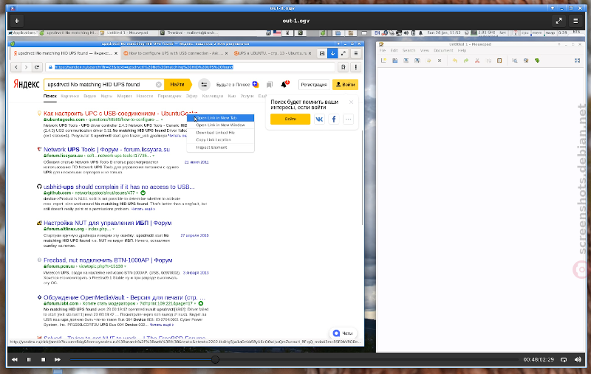Click the monitor icon beside the elapsed time
Viewport: 591px width, 374px height.
coord(564,360)
